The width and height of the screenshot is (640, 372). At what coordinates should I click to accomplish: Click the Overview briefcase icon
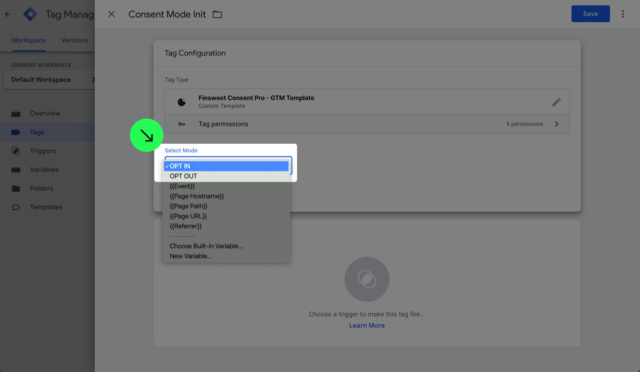tap(16, 113)
